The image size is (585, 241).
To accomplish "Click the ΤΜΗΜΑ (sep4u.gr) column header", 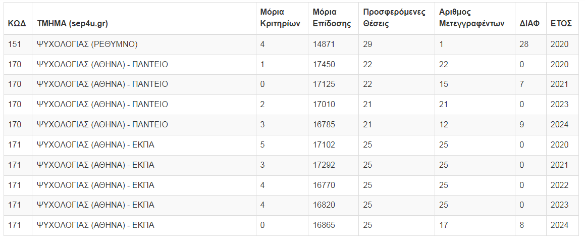I will 72,23.
